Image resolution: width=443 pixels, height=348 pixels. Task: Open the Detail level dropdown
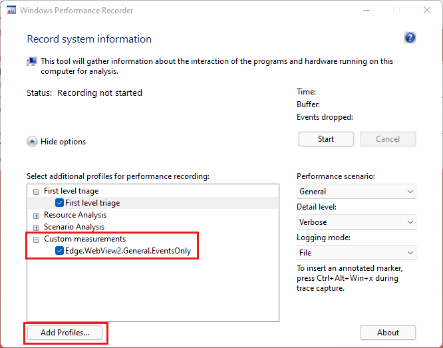(x=357, y=222)
